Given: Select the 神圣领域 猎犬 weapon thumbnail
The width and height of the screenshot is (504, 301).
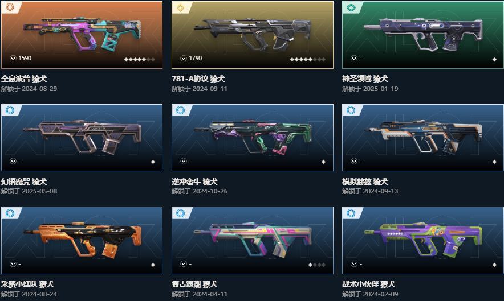Looking at the screenshot, I should click(423, 35).
